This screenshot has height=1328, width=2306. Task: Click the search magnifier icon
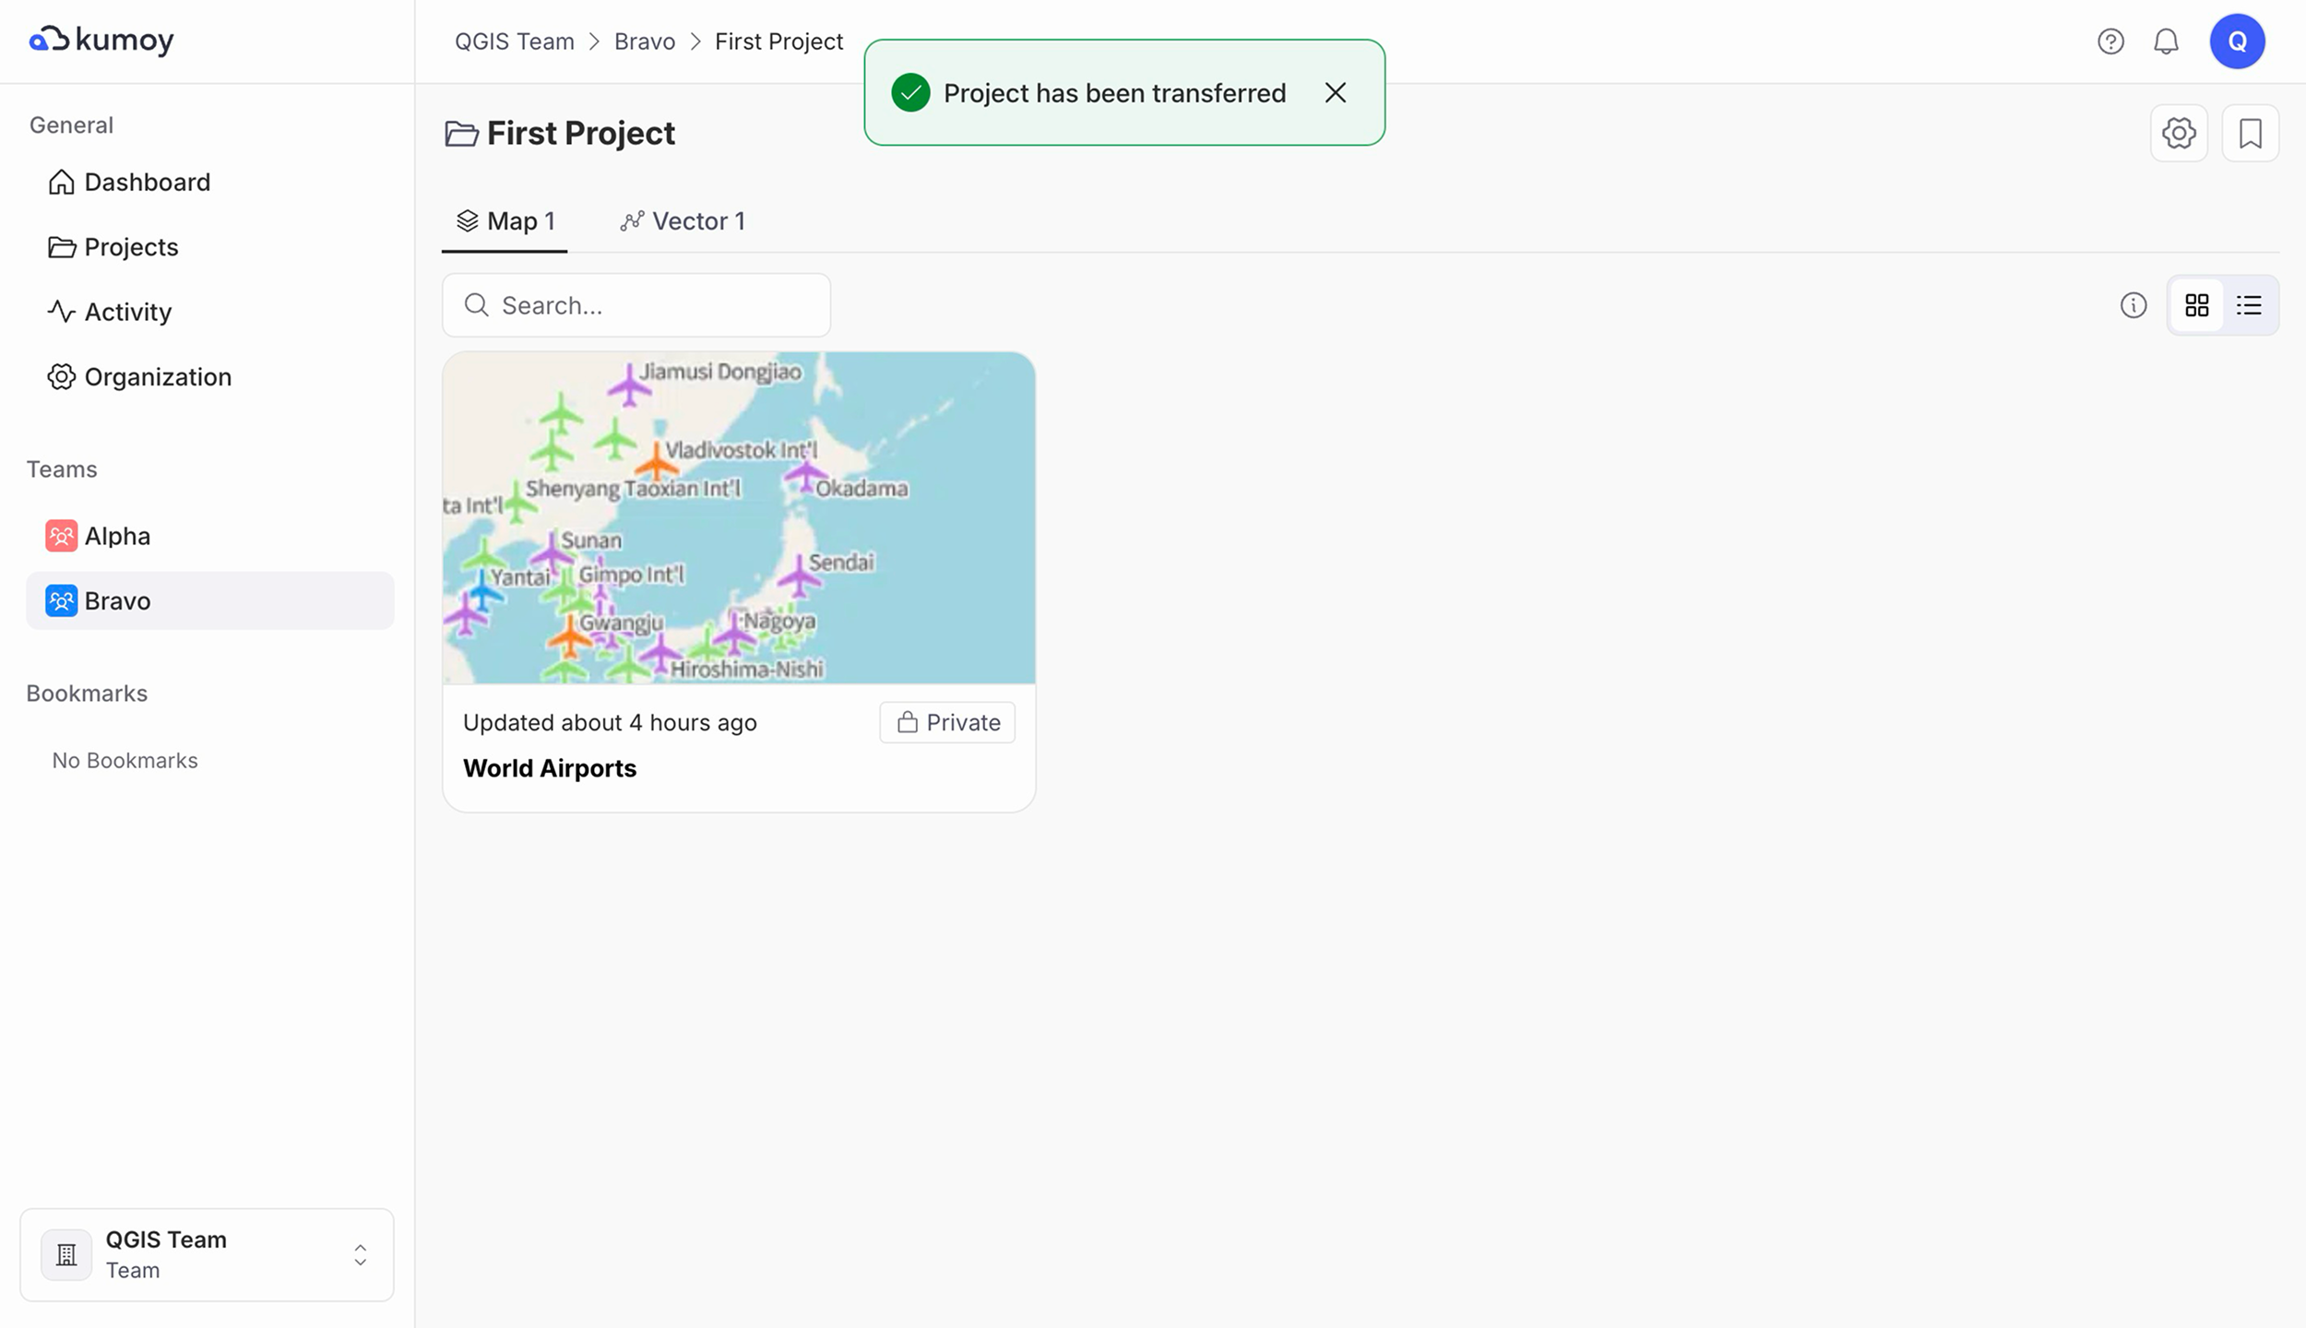(x=476, y=305)
